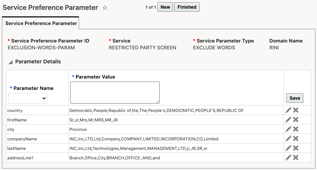Delete the country parameter row
317x170 pixels.
pos(296,110)
